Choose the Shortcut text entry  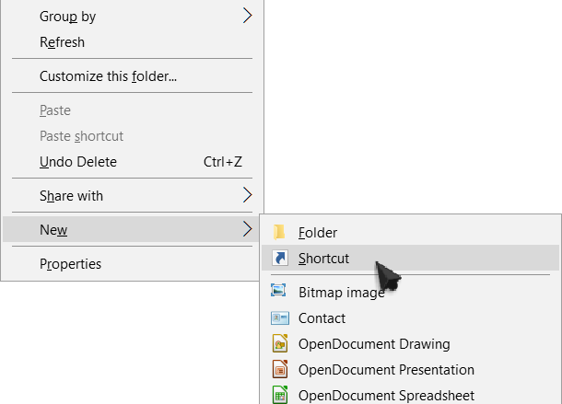click(323, 259)
